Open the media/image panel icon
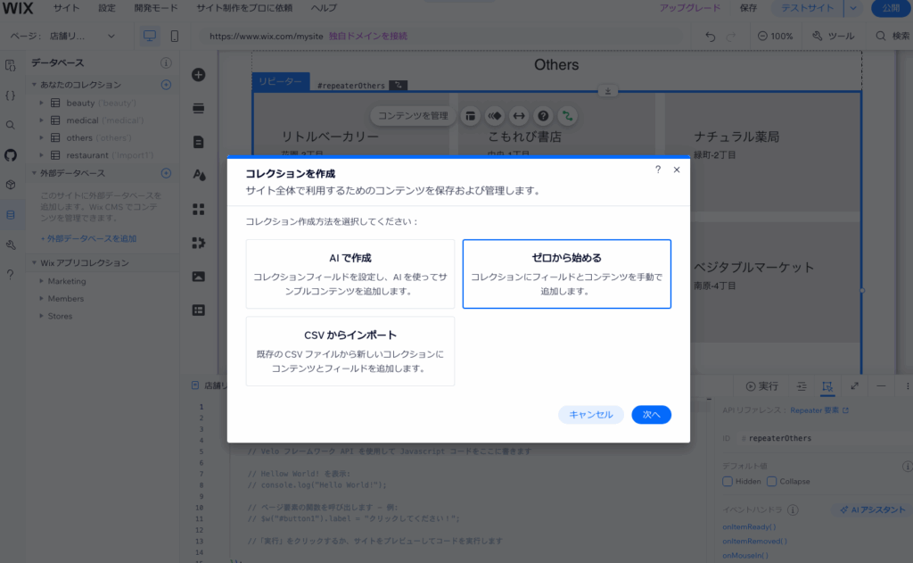This screenshot has width=913, height=563. (x=198, y=277)
